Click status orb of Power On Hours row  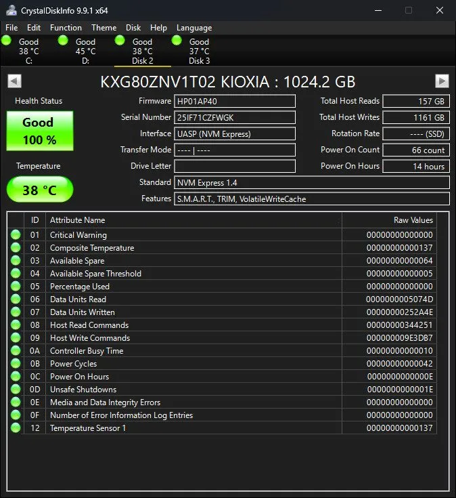click(16, 376)
